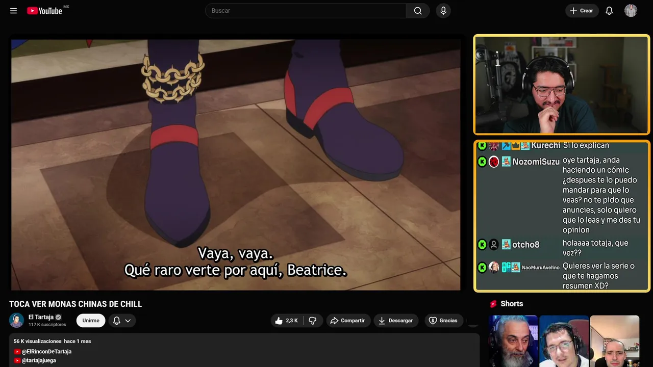Open the middle Shorts thumbnail
This screenshot has width=653, height=367.
point(564,341)
